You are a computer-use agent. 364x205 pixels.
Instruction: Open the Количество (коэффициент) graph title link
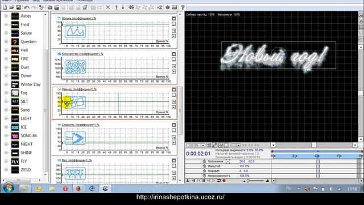click(82, 54)
